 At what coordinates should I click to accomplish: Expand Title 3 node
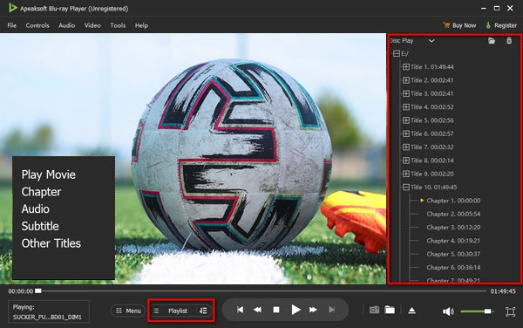click(406, 93)
